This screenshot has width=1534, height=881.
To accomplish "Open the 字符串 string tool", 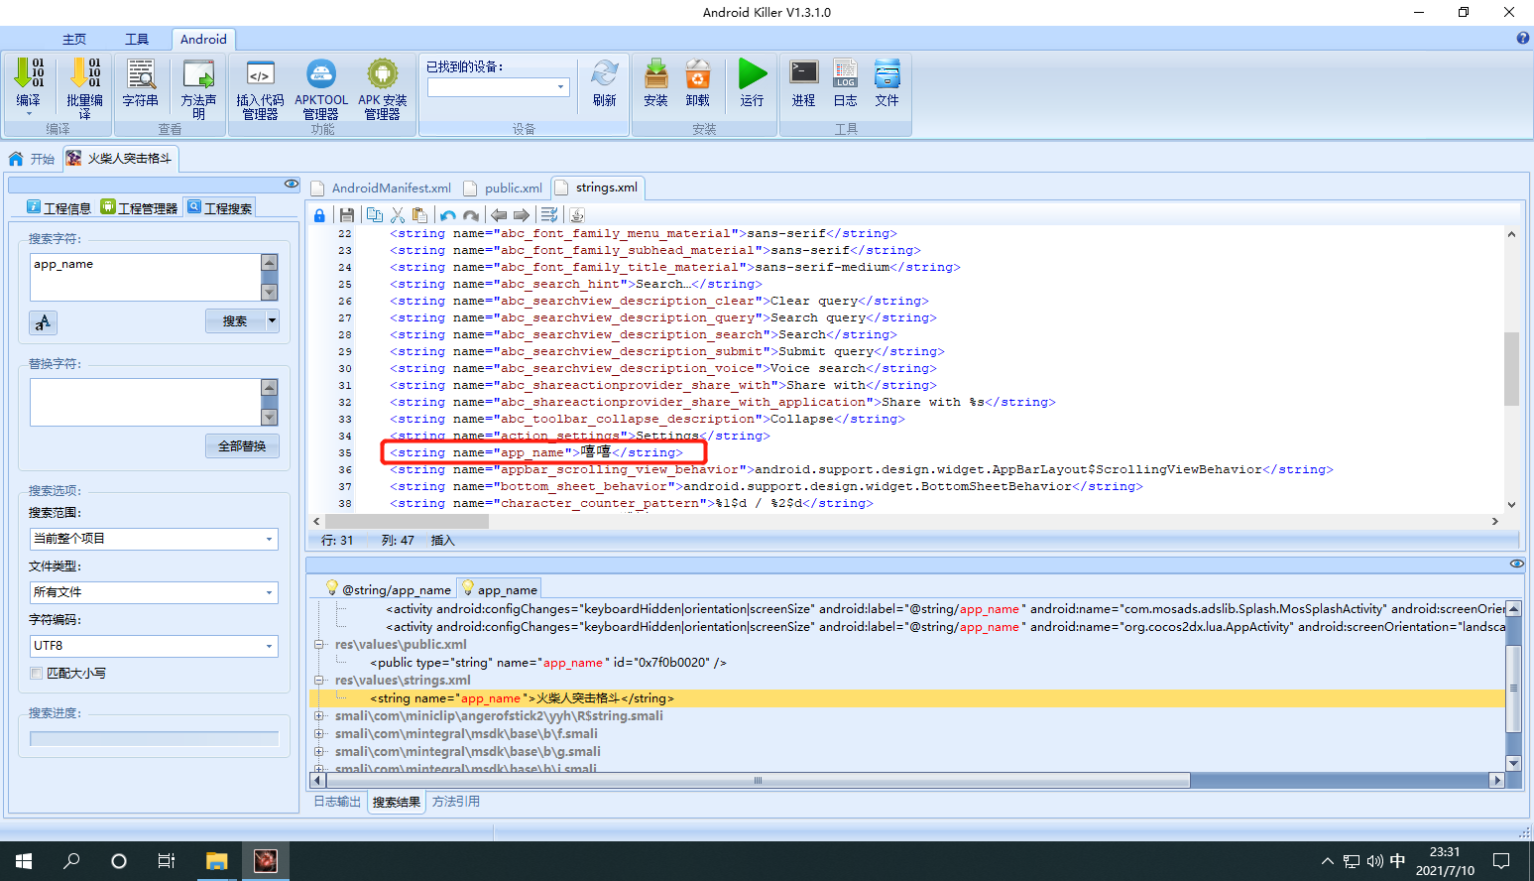I will point(140,82).
